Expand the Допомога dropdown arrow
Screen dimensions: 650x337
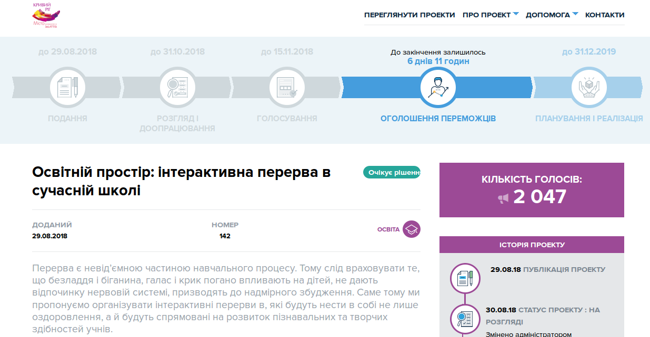tap(575, 14)
